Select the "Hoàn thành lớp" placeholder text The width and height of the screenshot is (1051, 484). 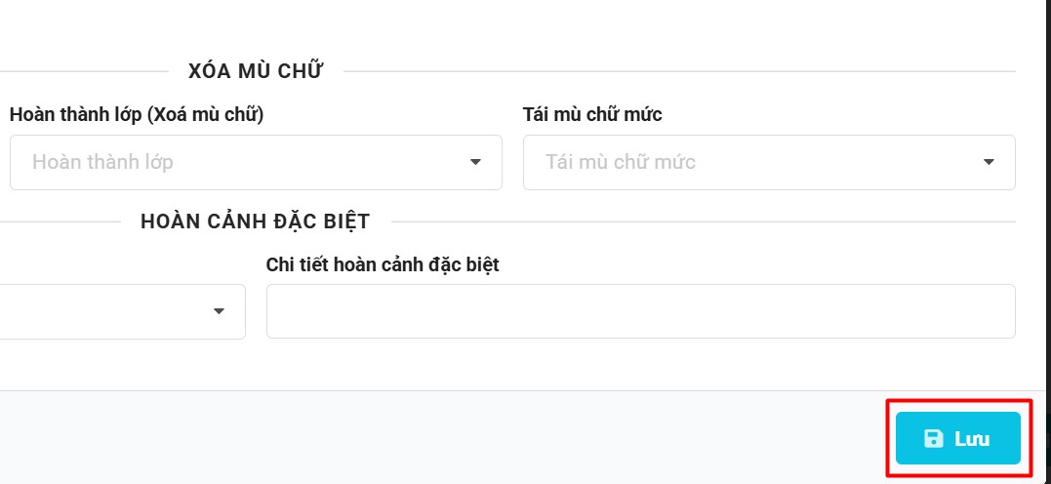102,162
